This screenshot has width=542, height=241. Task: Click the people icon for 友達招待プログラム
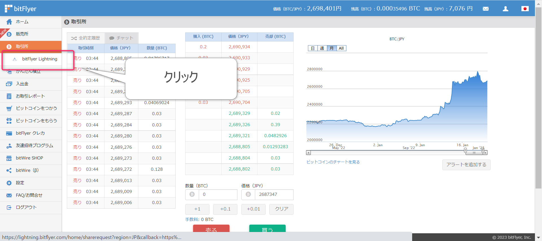(9, 146)
